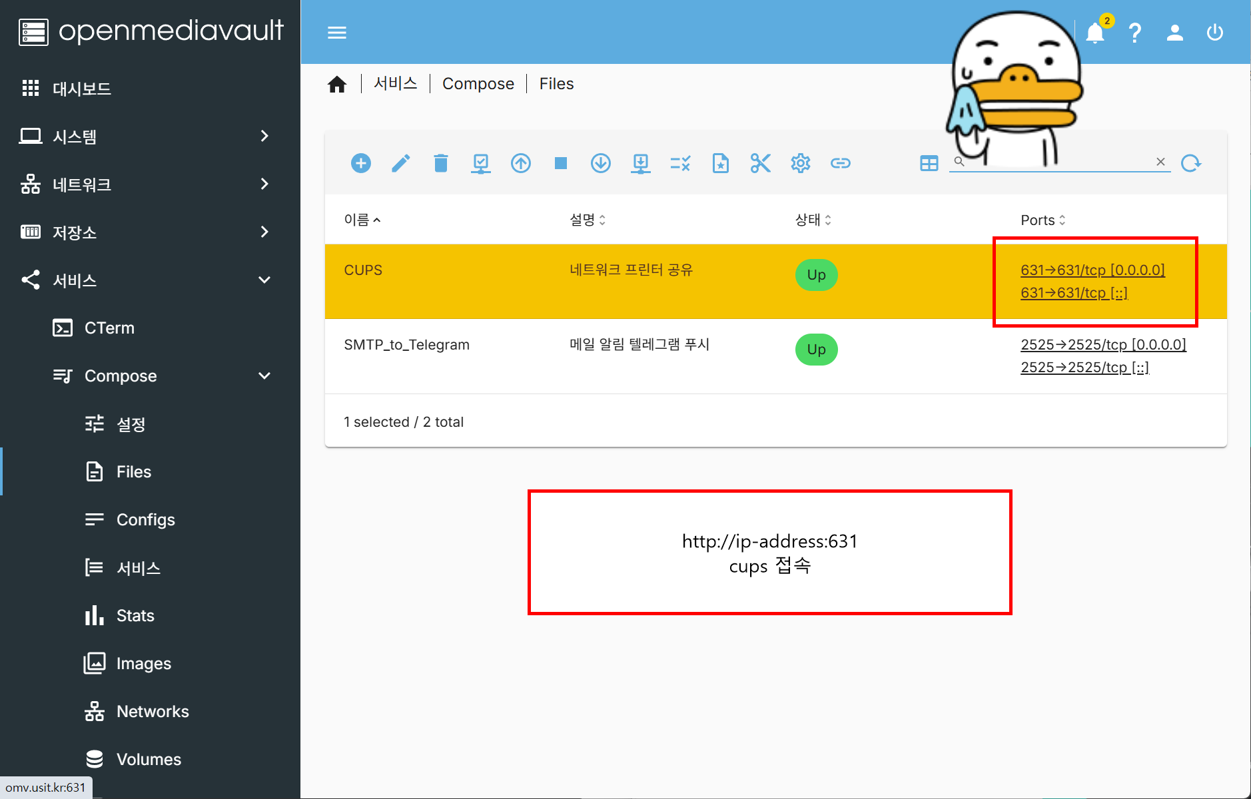
Task: Open the user account menu
Action: [1175, 33]
